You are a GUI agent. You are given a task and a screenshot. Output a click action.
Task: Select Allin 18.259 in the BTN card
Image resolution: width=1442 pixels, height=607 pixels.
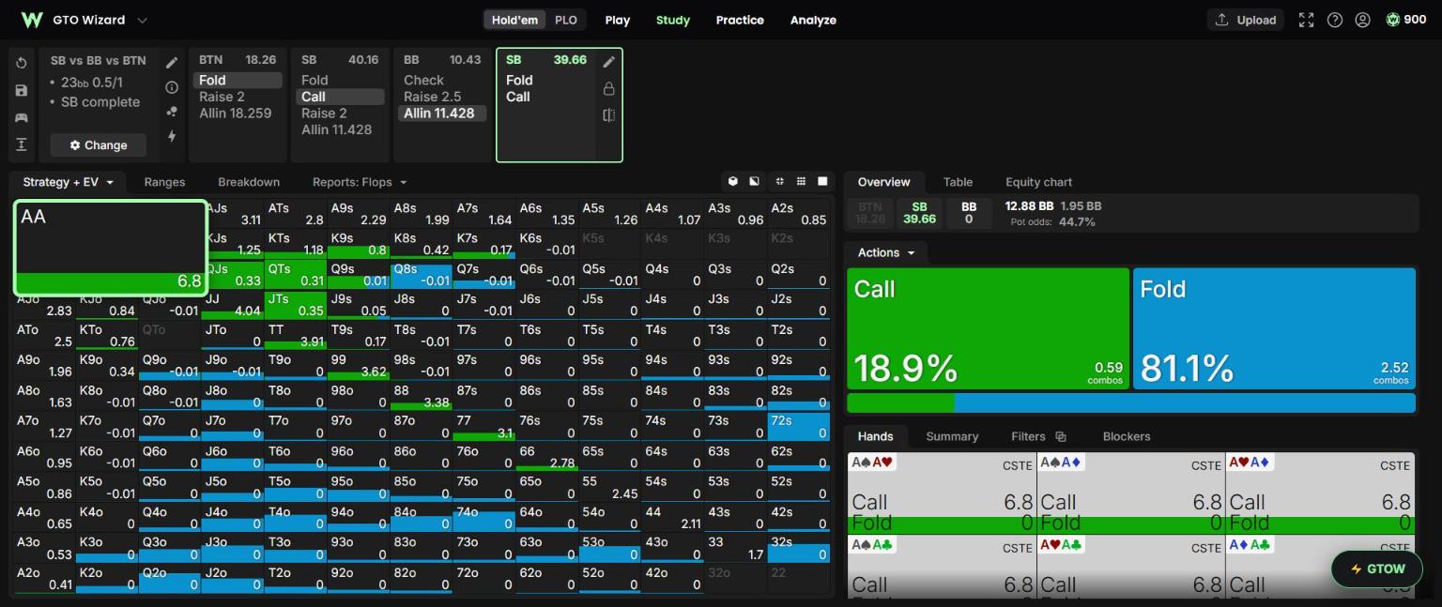(236, 114)
